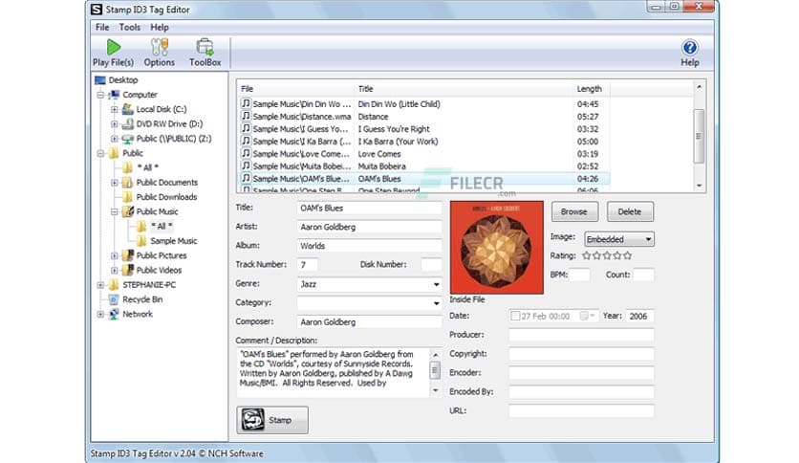Image resolution: width=799 pixels, height=463 pixels.
Task: Click the Computer icon in folder tree
Action: pos(114,95)
